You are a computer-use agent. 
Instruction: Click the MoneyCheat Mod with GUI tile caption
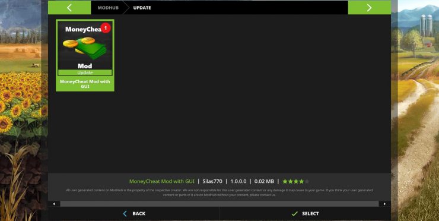click(85, 84)
